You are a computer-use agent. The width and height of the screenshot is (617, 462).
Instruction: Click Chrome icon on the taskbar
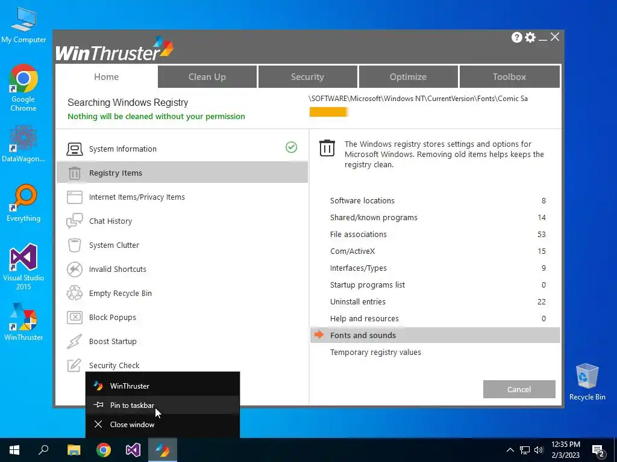[x=104, y=450]
